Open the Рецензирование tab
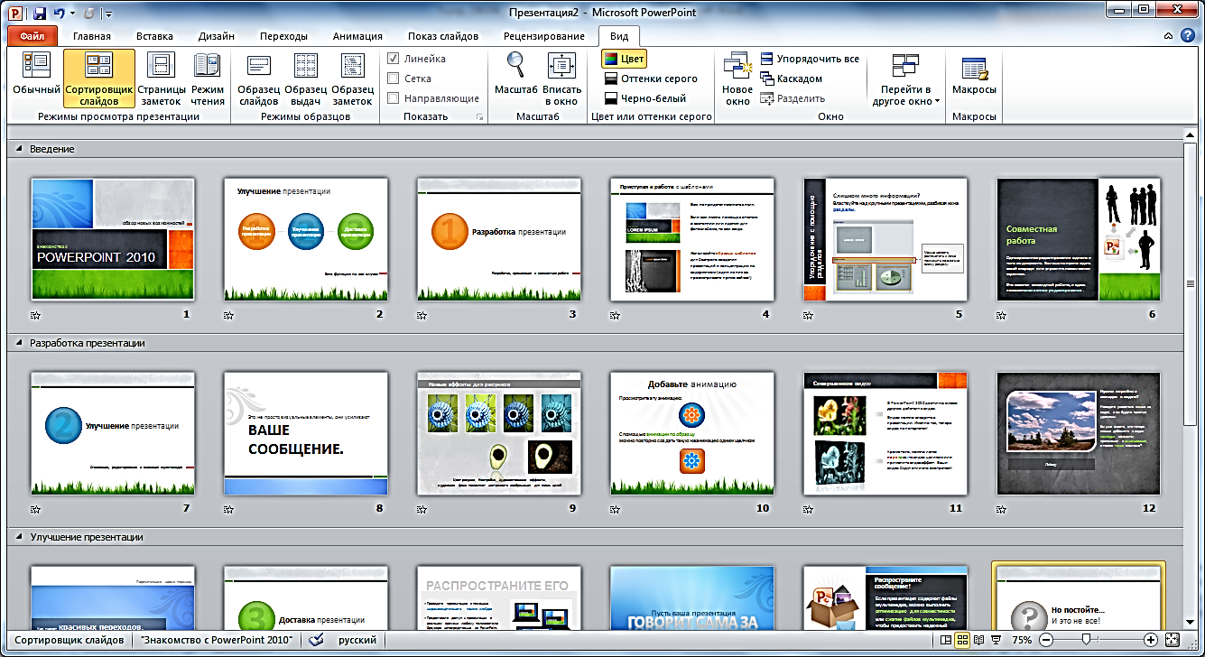The image size is (1205, 657). [543, 36]
